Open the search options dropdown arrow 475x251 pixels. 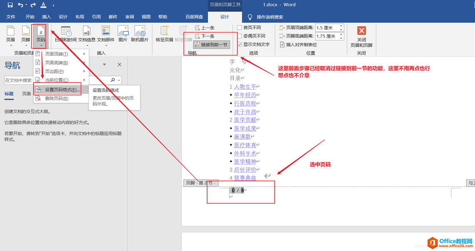point(119,80)
